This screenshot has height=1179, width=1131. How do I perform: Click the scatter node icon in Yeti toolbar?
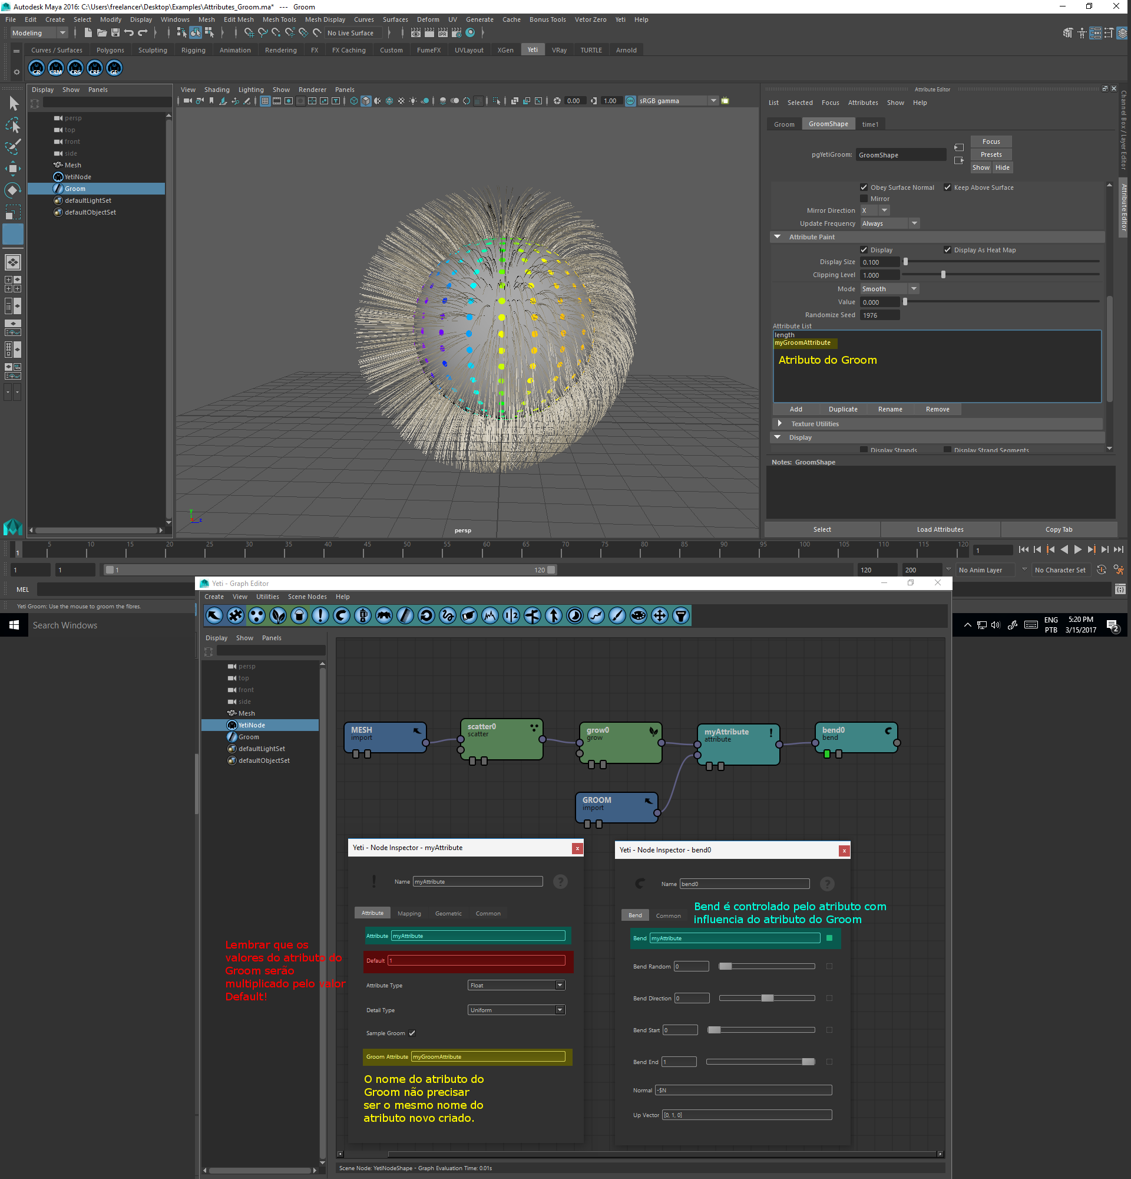(257, 615)
